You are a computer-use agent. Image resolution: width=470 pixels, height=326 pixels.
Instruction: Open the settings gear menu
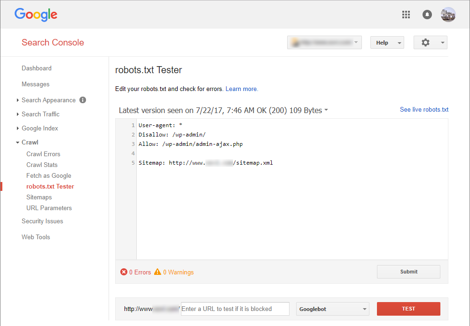pyautogui.click(x=425, y=43)
